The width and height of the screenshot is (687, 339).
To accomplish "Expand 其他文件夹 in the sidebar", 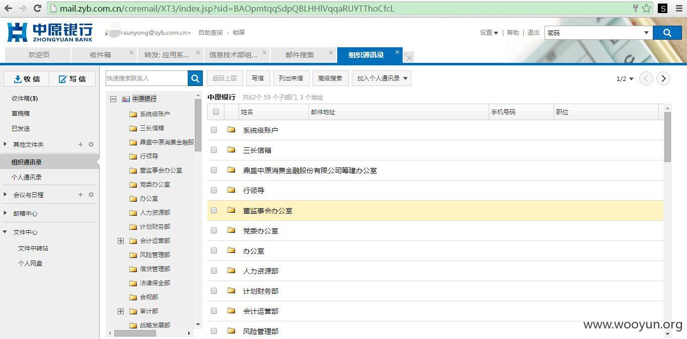I will (x=5, y=144).
